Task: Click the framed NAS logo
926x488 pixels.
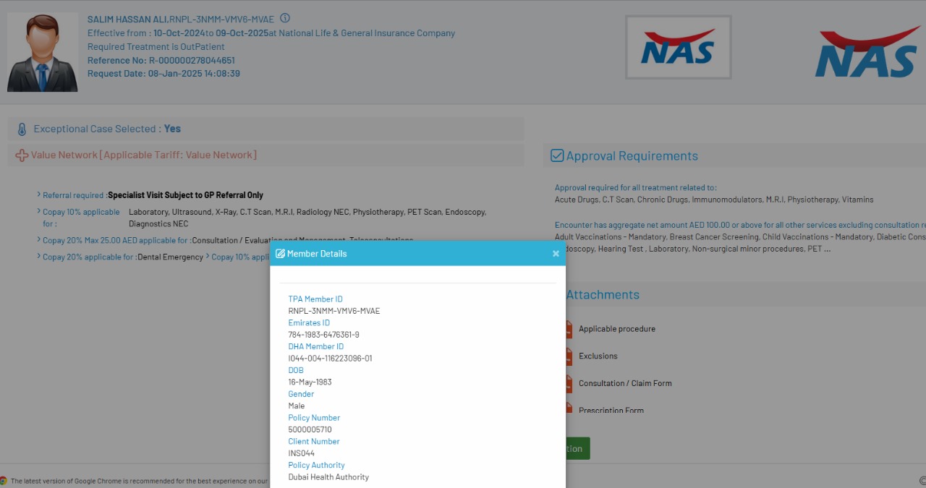Action: point(678,47)
